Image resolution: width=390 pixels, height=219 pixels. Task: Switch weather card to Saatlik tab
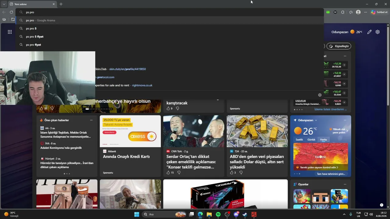(x=299, y=140)
